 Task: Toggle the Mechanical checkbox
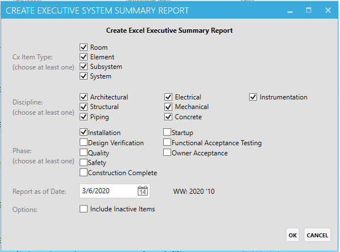click(x=168, y=107)
